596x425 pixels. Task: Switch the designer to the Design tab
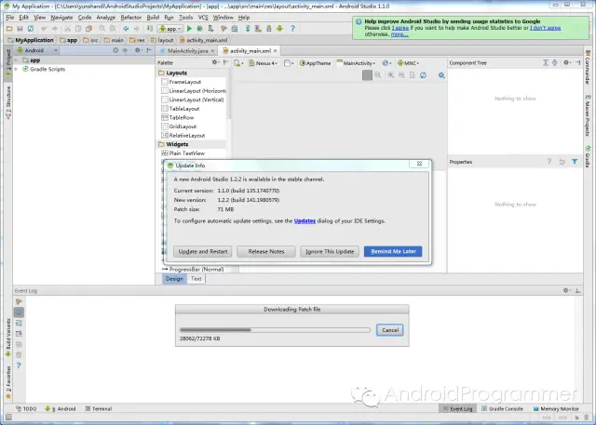coord(174,278)
